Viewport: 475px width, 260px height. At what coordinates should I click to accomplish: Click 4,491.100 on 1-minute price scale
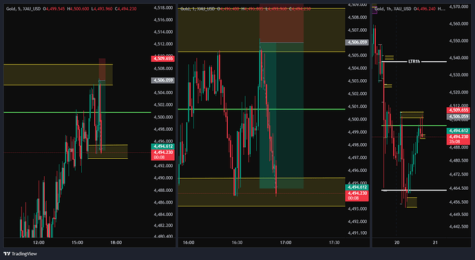point(357,232)
